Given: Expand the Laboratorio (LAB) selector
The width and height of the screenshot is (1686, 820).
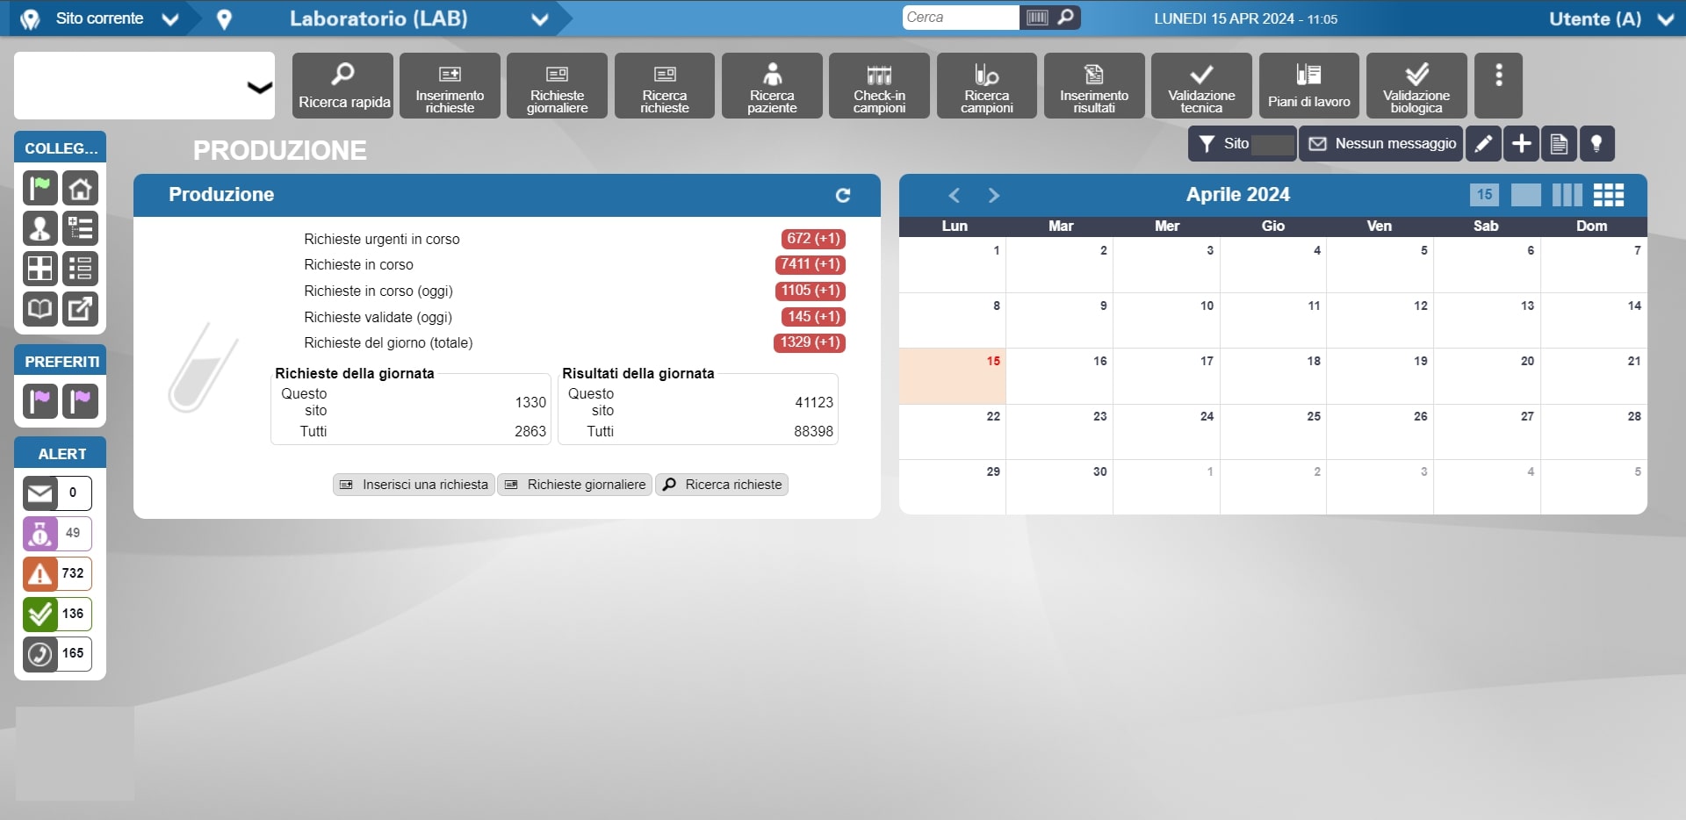Looking at the screenshot, I should [x=539, y=19].
